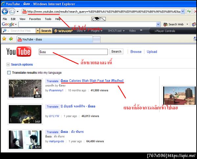The height and width of the screenshot is (159, 197).
Task: Click the Favorites star icon
Action: point(4,39)
